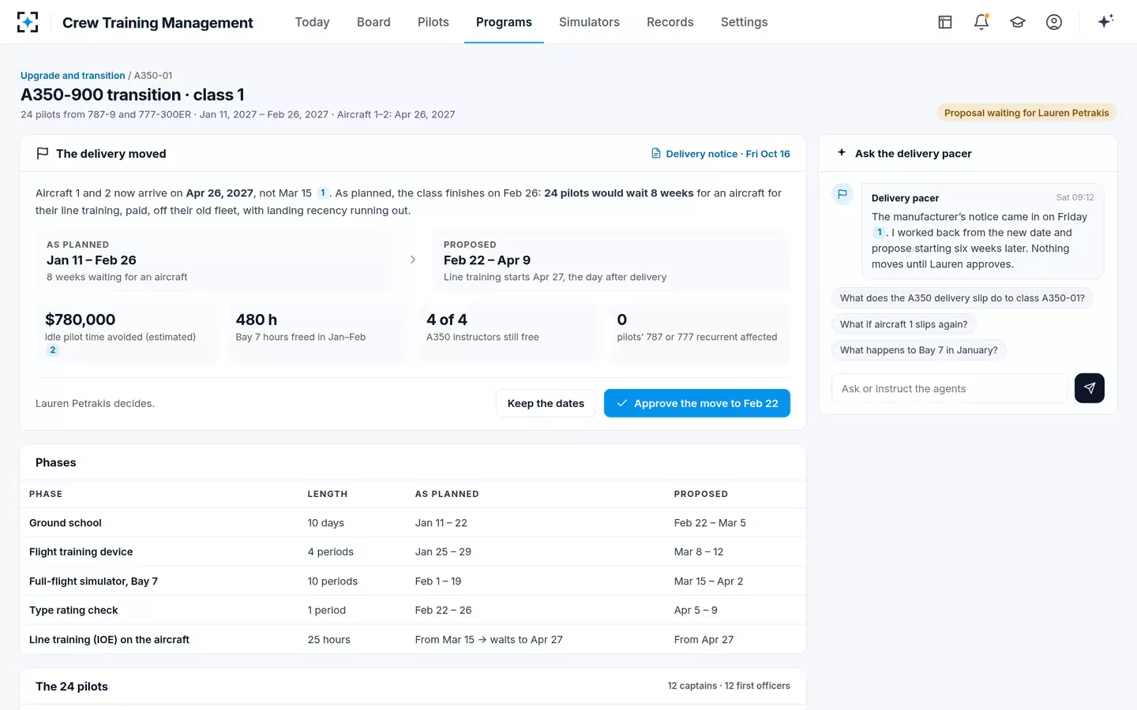This screenshot has height=710, width=1137.
Task: Click Keep the dates button
Action: click(546, 403)
